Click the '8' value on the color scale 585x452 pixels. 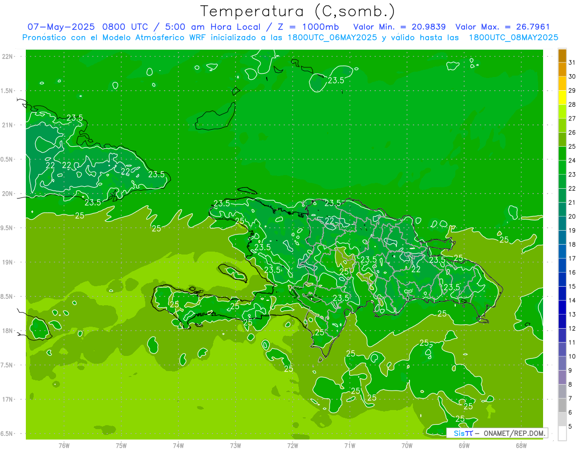(x=570, y=385)
